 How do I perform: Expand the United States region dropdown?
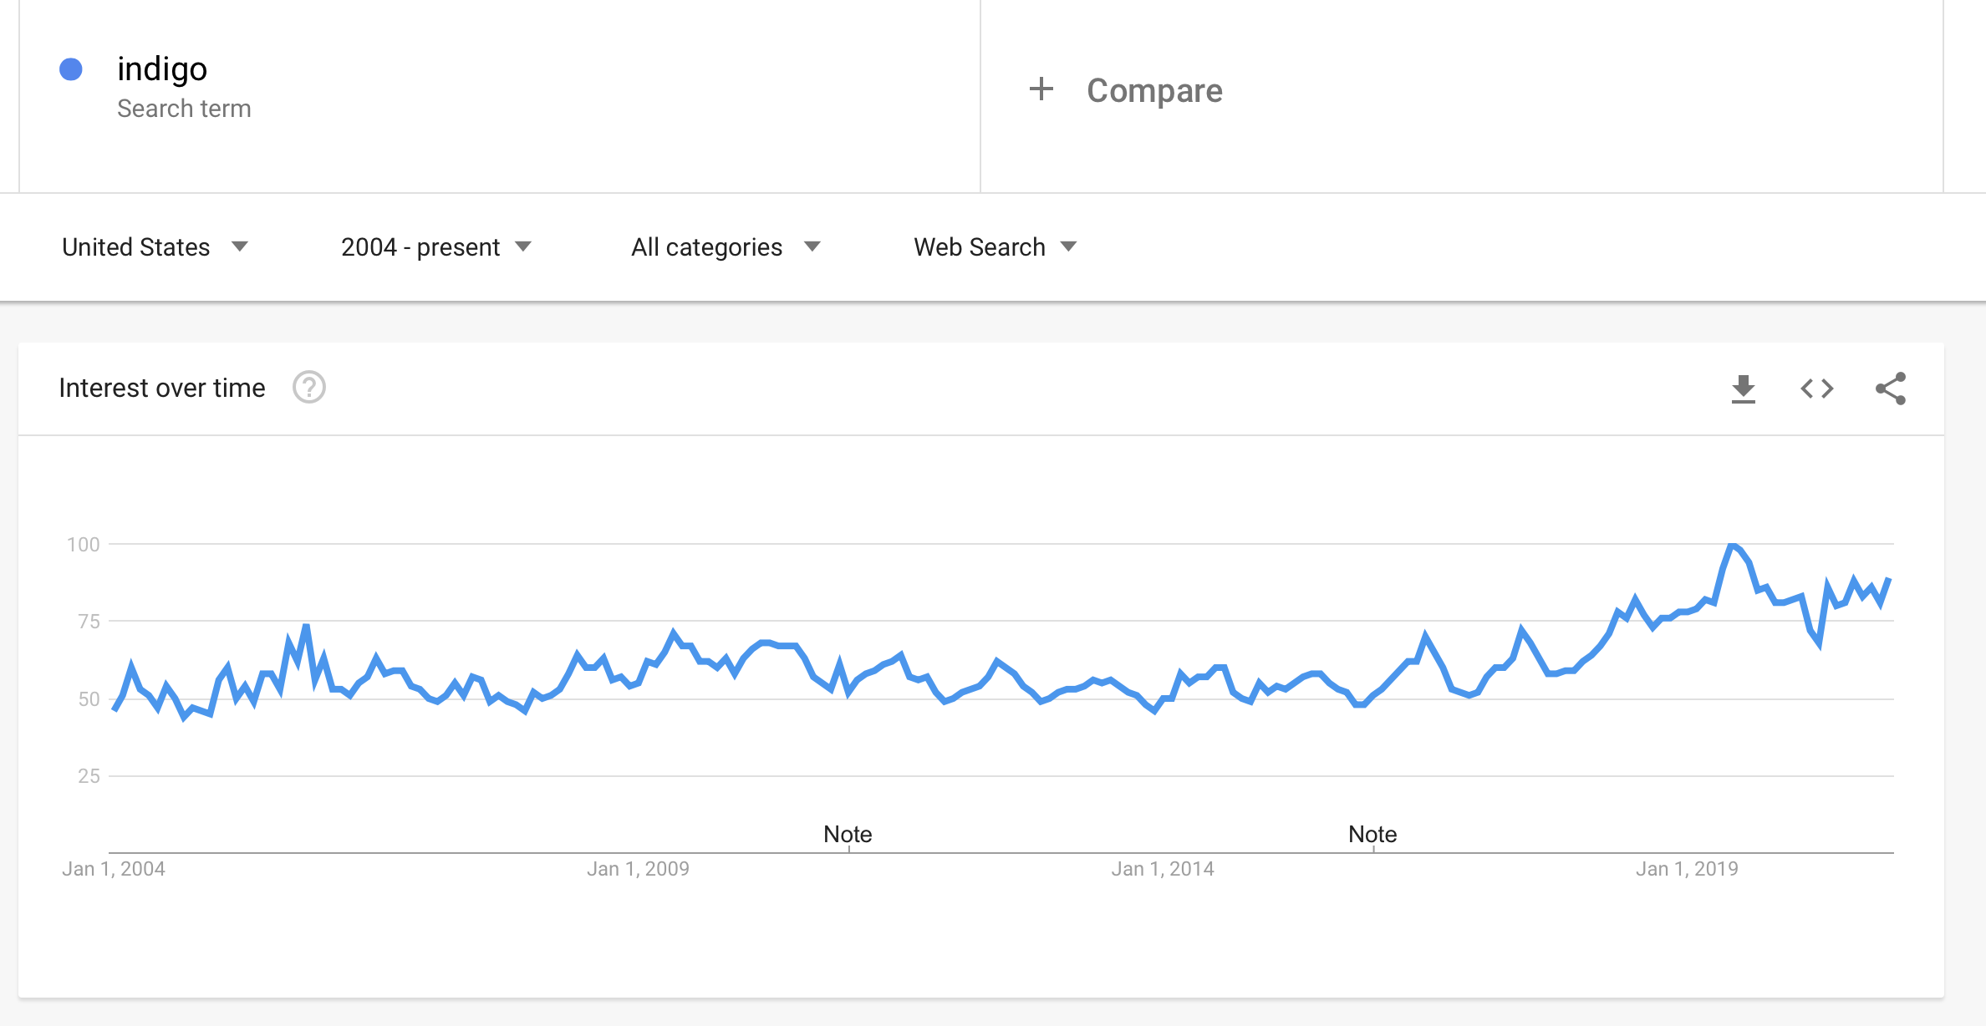(155, 247)
